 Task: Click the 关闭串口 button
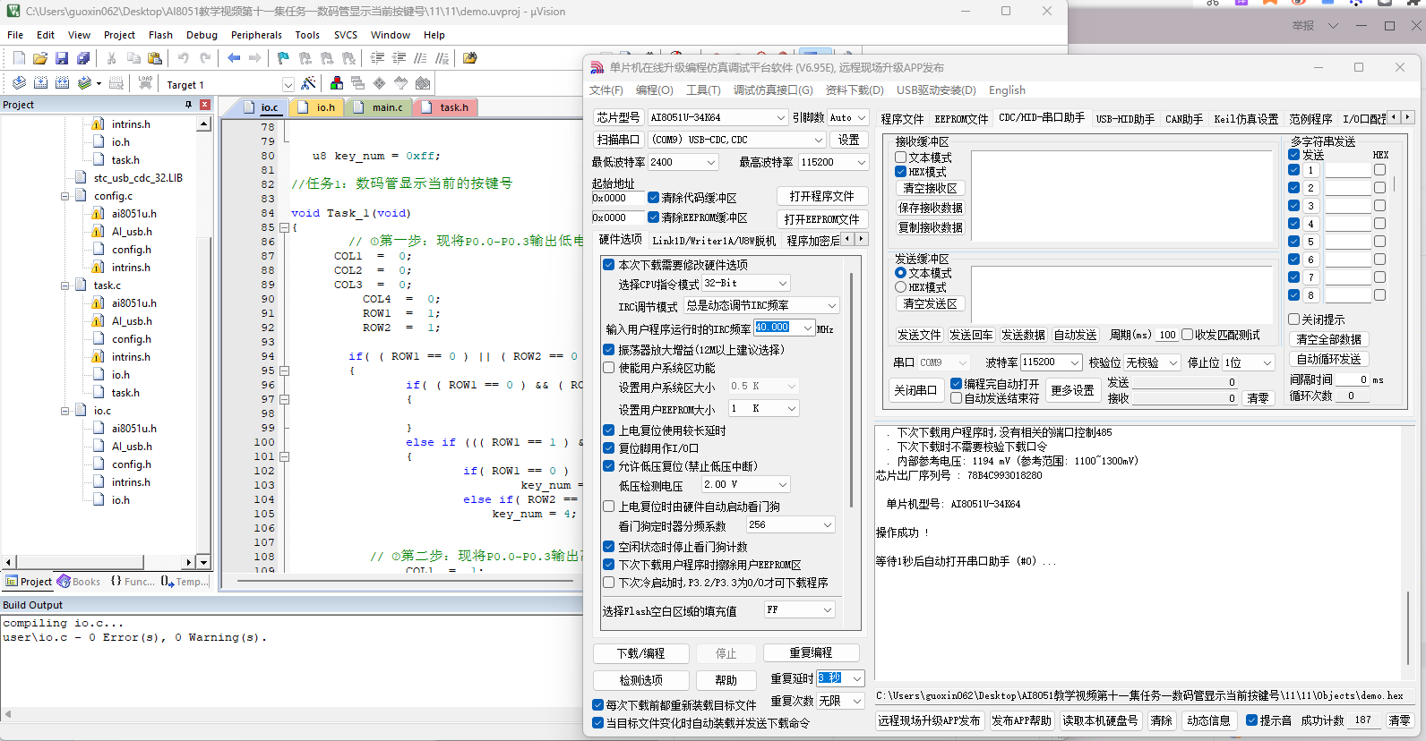(x=915, y=390)
